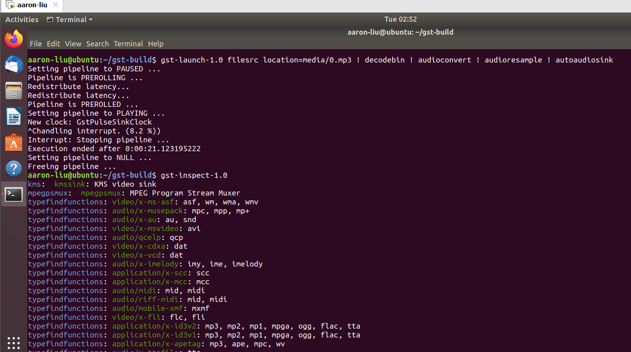This screenshot has width=631, height=352.
Task: Open Firefox from the dock
Action: [x=14, y=39]
